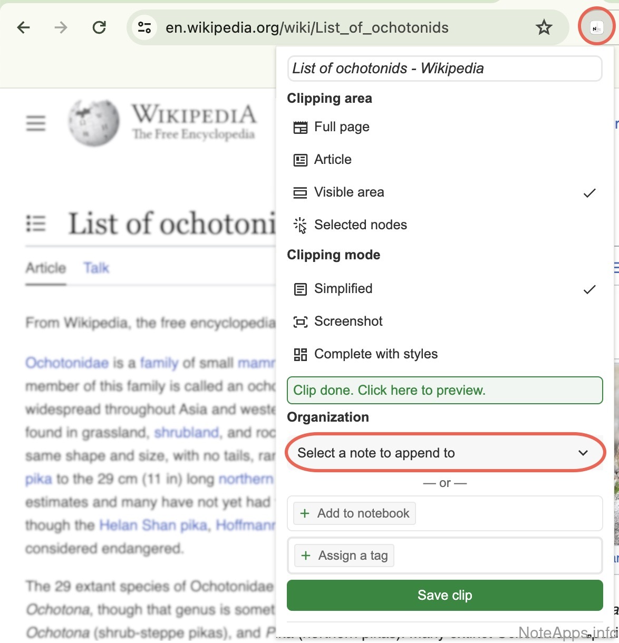619x643 pixels.
Task: Switch to the Talk tab
Action: [96, 268]
